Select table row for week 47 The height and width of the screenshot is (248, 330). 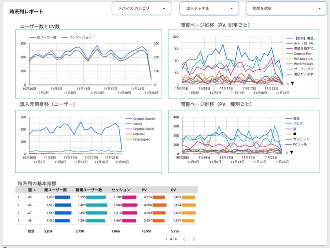[x=107, y=213]
